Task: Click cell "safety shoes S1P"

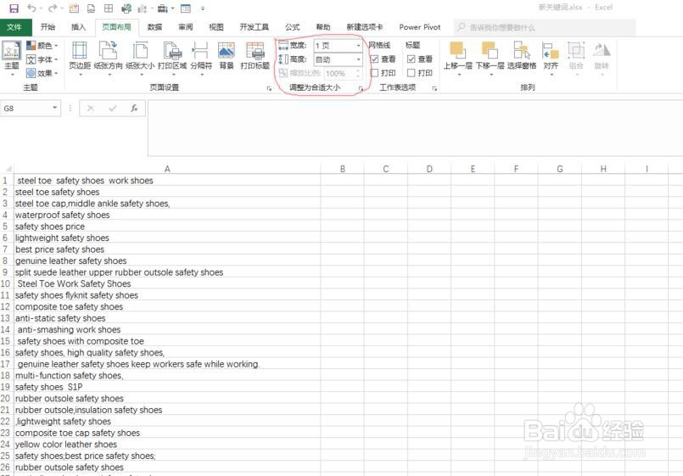Action: [x=167, y=387]
